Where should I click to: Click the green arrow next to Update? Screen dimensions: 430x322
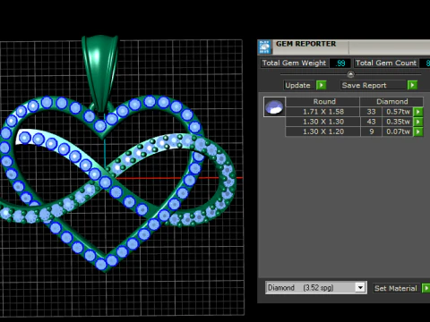point(322,85)
